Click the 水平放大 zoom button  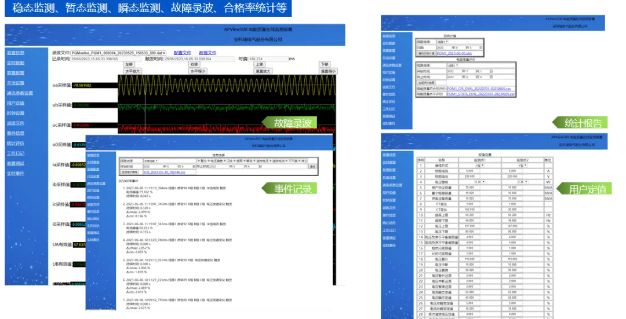pos(132,71)
